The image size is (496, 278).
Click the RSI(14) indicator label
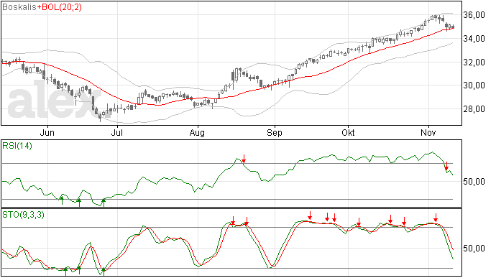17,146
